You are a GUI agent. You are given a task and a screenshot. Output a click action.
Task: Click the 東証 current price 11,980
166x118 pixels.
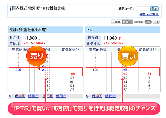pos(31,38)
